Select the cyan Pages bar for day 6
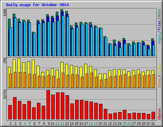The image size is (163, 127). coord(34,44)
